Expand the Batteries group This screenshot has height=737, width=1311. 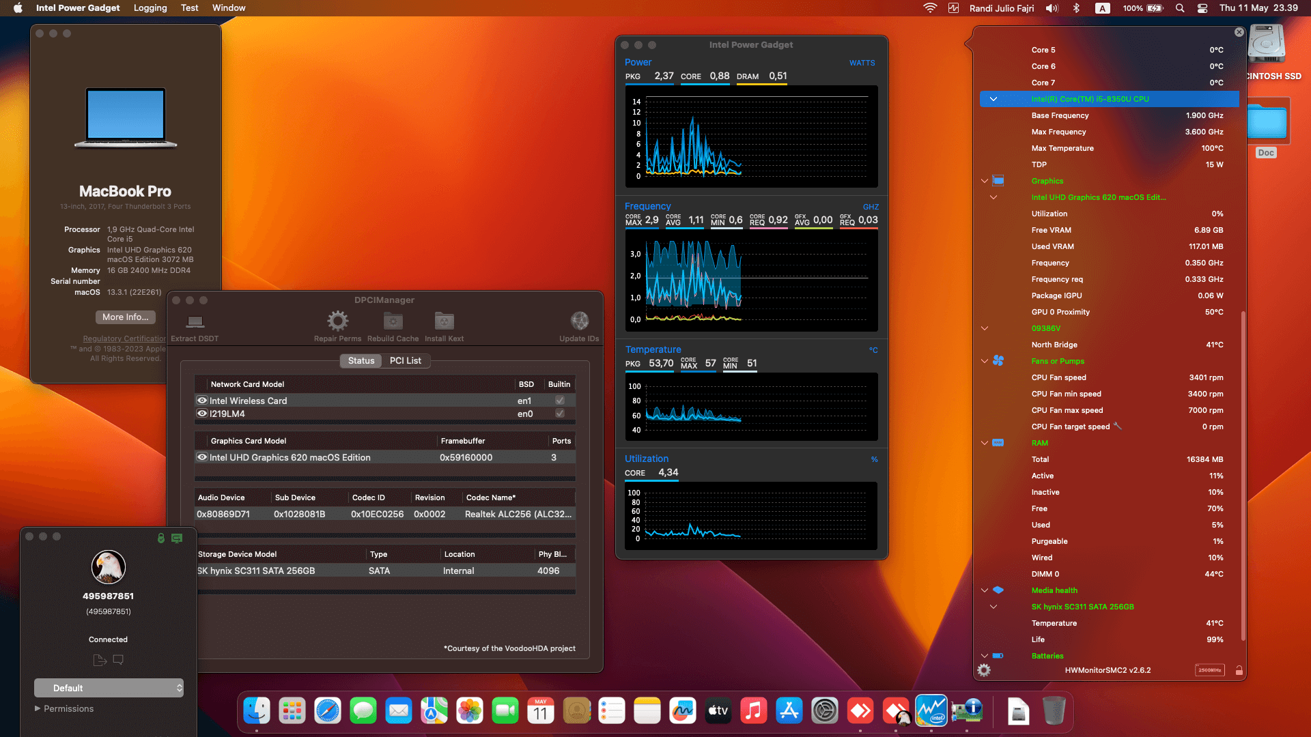pyautogui.click(x=985, y=656)
